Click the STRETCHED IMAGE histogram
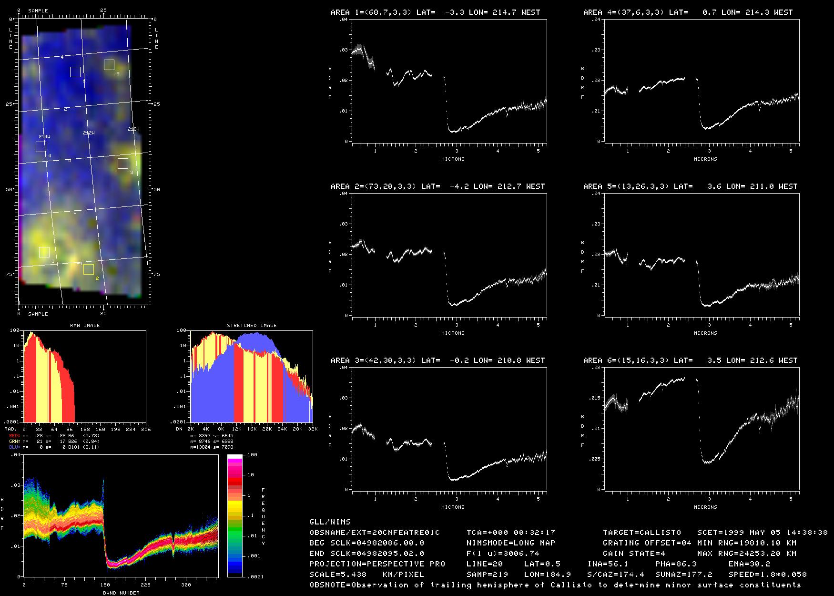834x596 pixels. tap(252, 376)
